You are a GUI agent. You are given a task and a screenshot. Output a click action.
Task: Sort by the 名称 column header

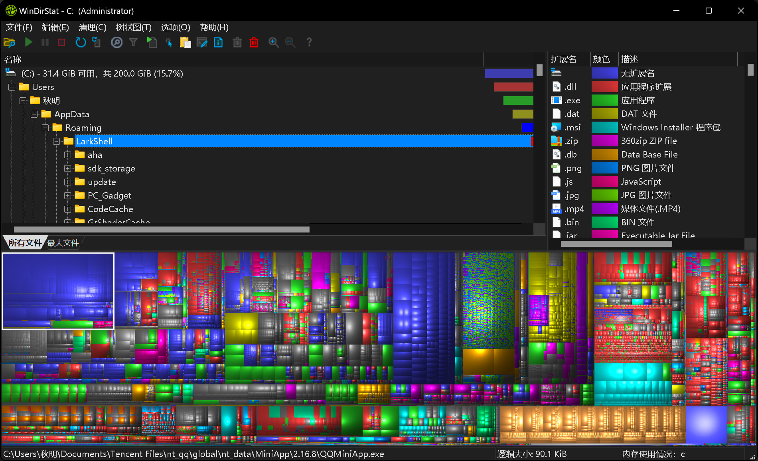pyautogui.click(x=243, y=59)
